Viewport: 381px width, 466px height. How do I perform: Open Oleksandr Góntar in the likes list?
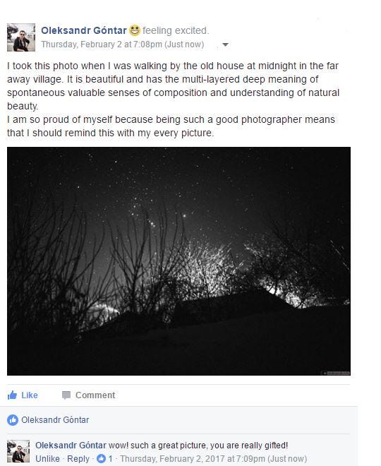click(x=55, y=420)
